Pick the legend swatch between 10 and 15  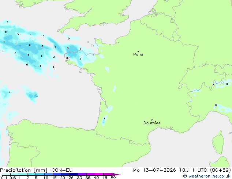49,174
